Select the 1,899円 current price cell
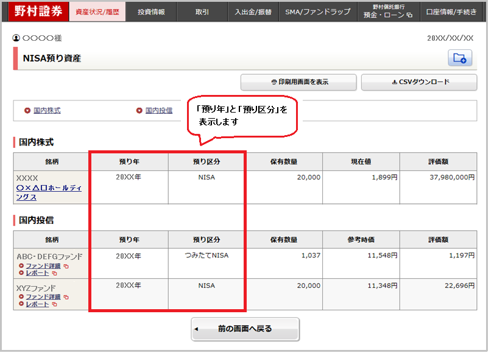The height and width of the screenshot is (353, 494). (361, 187)
